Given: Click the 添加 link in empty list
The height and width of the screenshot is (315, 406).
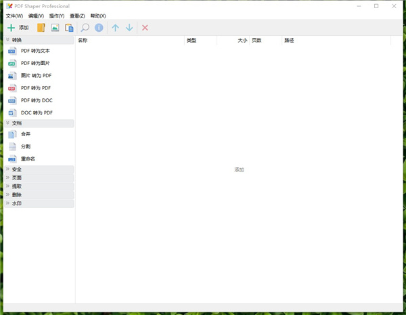Looking at the screenshot, I should (x=239, y=169).
